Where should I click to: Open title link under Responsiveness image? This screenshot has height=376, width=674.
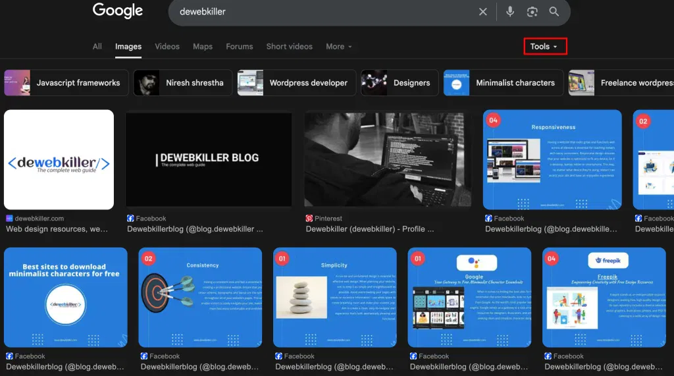click(551, 229)
